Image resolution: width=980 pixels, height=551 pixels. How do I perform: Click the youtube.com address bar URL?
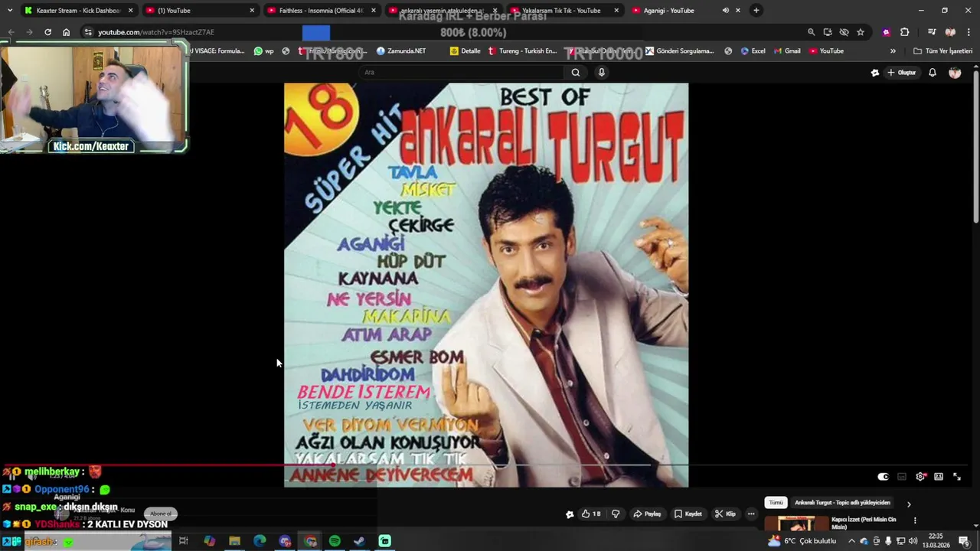point(156,32)
